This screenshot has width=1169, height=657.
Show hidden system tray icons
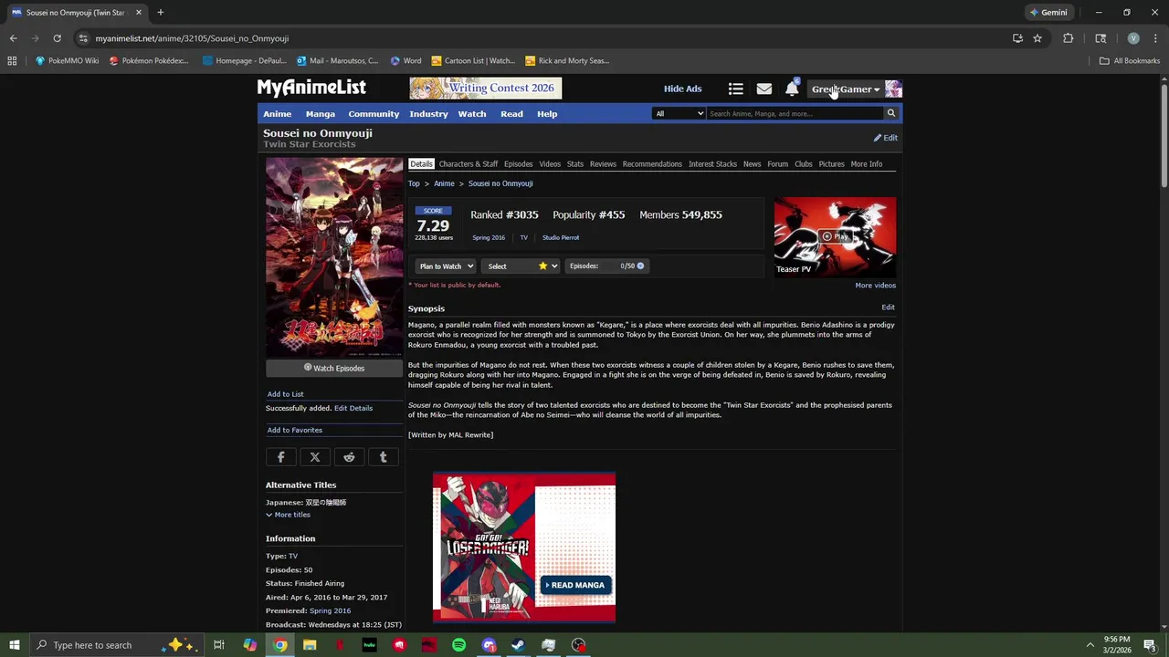pyautogui.click(x=1090, y=645)
